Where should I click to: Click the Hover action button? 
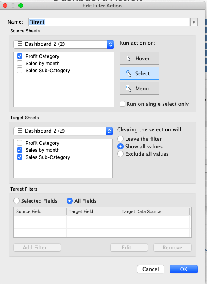[x=139, y=58]
